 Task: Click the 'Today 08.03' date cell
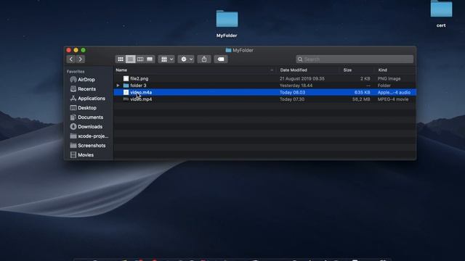tap(292, 92)
